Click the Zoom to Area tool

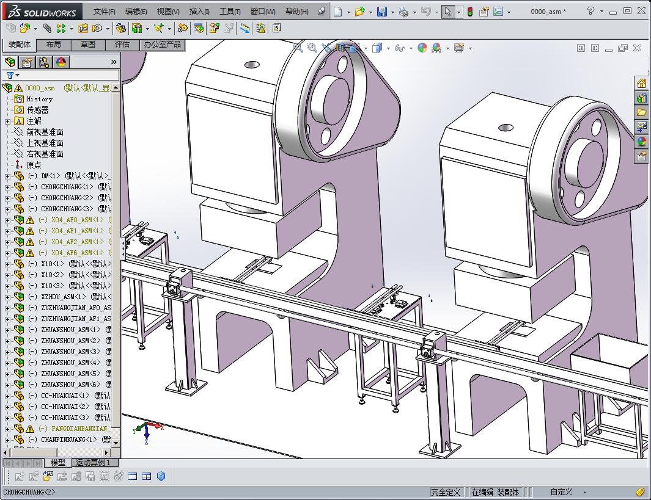[x=311, y=47]
